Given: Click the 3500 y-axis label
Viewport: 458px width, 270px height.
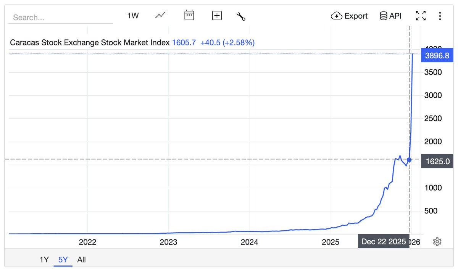Looking at the screenshot, I should [433, 72].
